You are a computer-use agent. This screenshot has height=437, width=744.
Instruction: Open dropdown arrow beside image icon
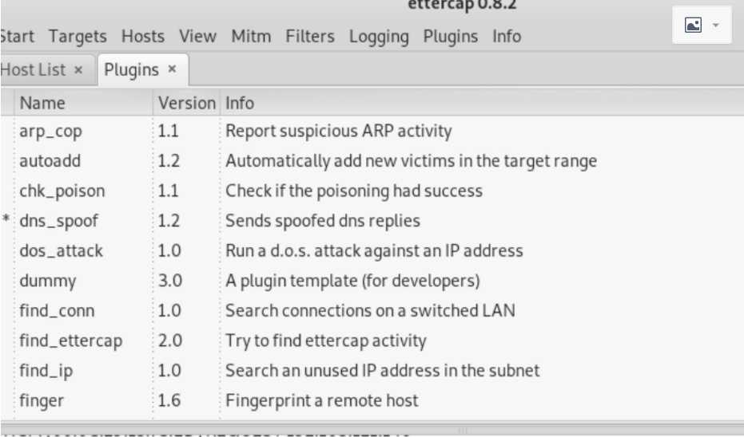[716, 25]
